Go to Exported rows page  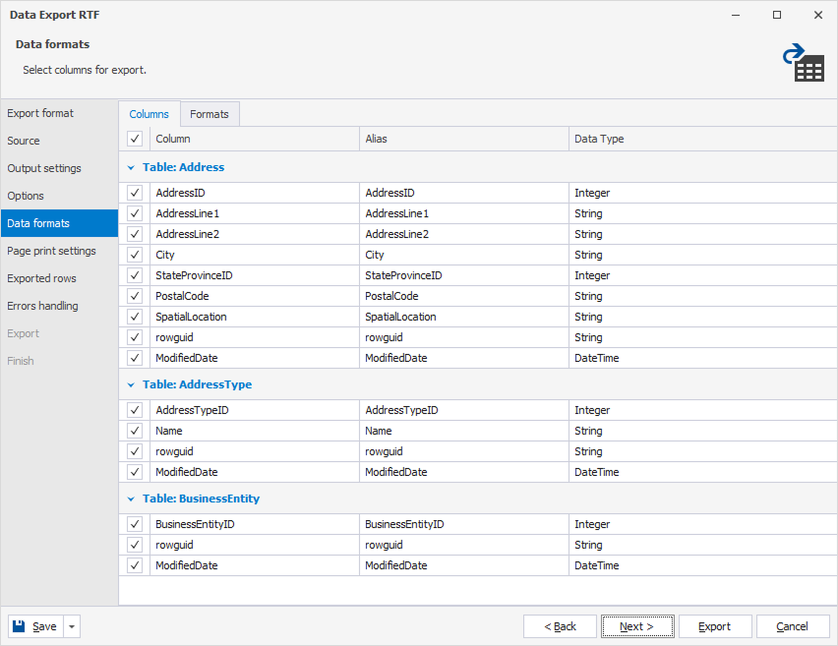pyautogui.click(x=59, y=278)
